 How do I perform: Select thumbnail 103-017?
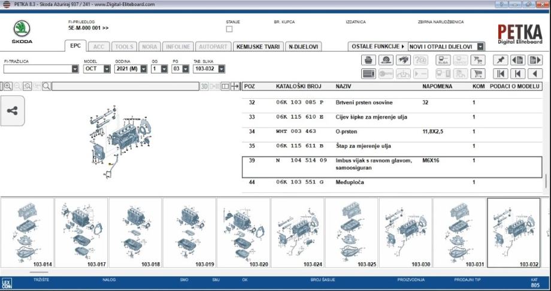(x=81, y=233)
